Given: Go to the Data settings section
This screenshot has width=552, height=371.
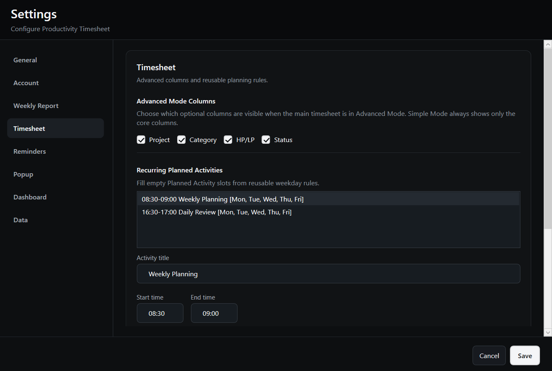Looking at the screenshot, I should tap(55, 220).
